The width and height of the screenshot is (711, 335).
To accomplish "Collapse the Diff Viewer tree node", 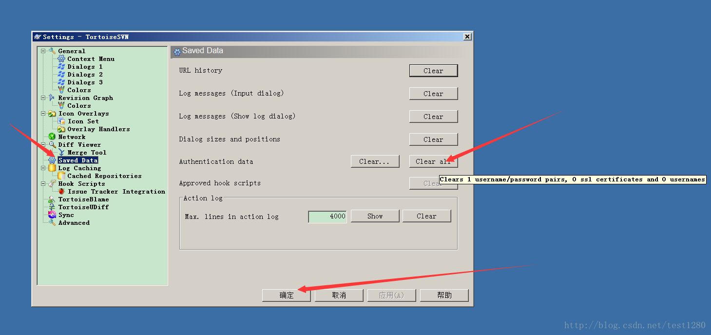I will click(43, 144).
